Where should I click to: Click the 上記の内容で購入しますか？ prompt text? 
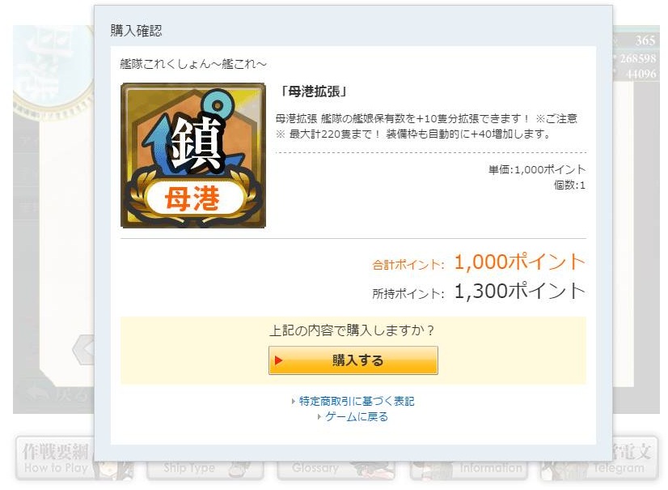[x=352, y=330]
